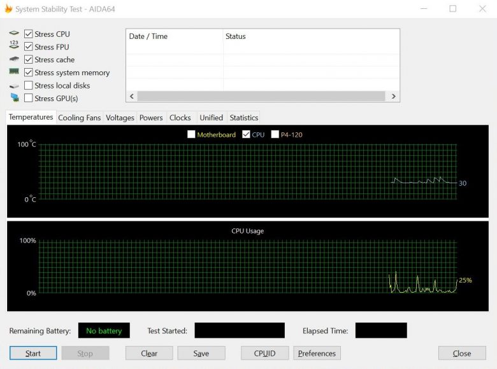Disable the Stress cache checkbox
The width and height of the screenshot is (497, 369).
28,59
